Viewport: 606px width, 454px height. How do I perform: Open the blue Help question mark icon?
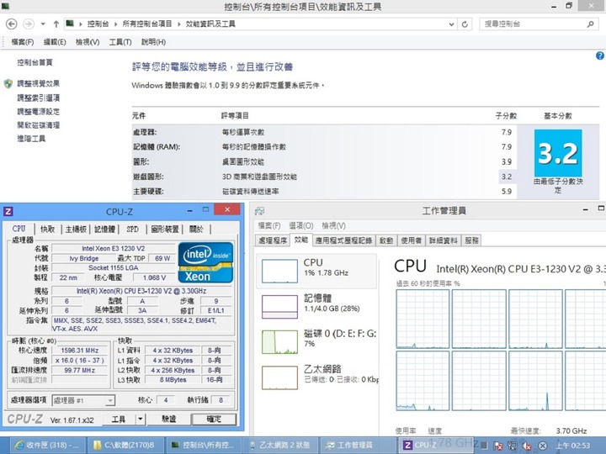point(600,55)
